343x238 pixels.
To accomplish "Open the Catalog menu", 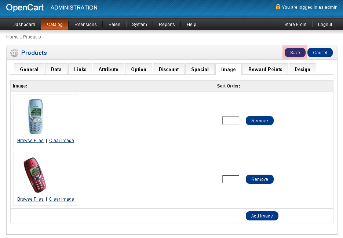I will click(x=55, y=25).
